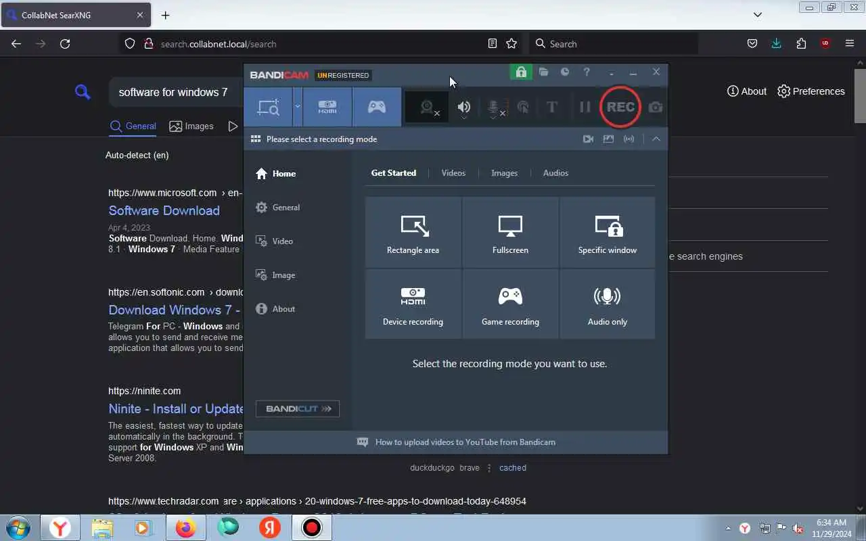
Task: Toggle Firefox reader view icon
Action: tap(493, 44)
